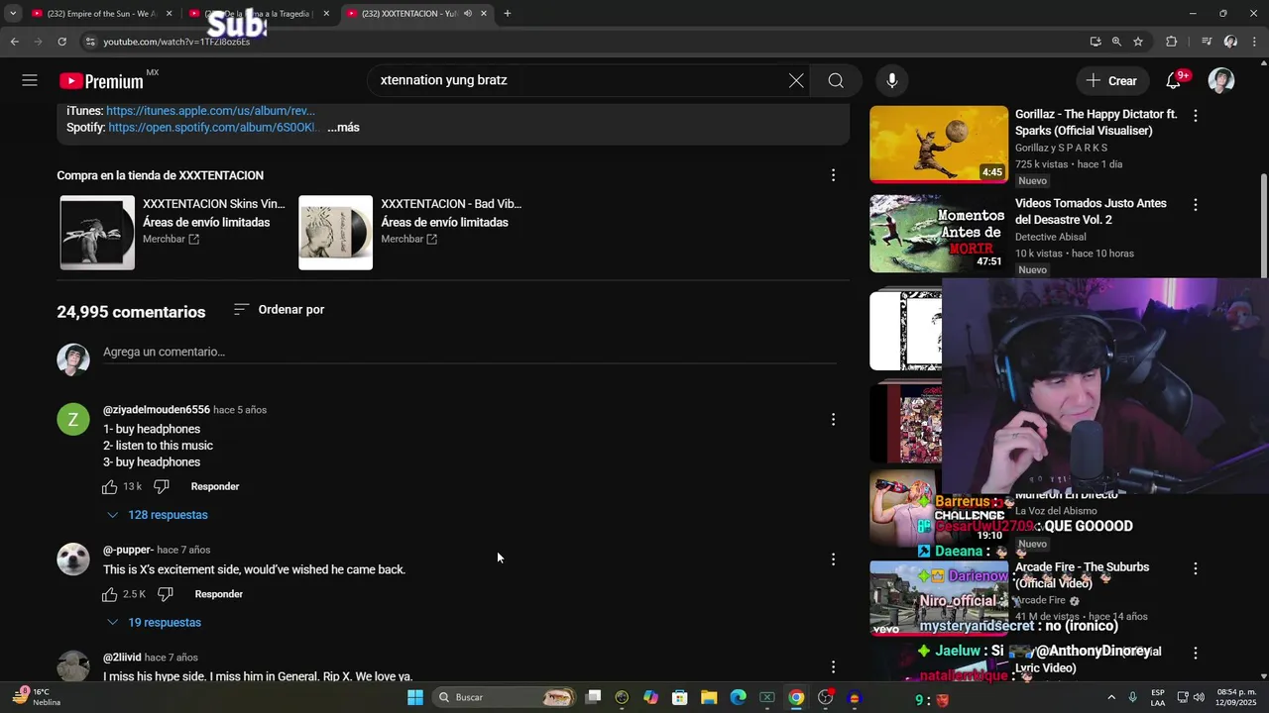The height and width of the screenshot is (713, 1269).
Task: Open options for Arcade Fire The Suburbs video
Action: (1195, 568)
